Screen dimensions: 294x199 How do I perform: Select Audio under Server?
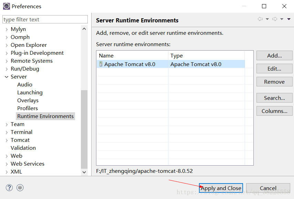coord(25,85)
